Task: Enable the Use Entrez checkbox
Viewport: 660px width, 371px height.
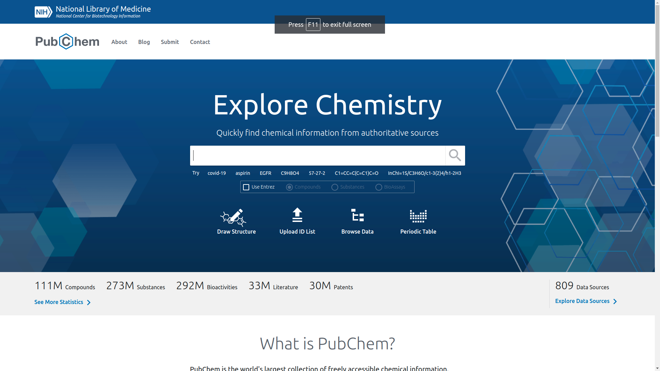Action: [246, 187]
